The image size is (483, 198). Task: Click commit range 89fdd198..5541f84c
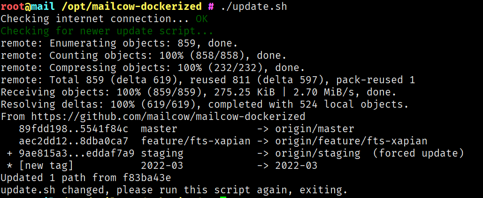pos(73,128)
